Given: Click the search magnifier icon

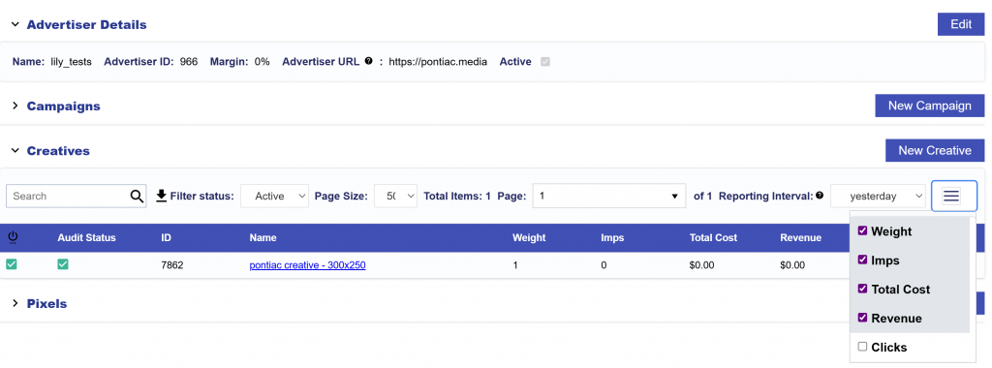Looking at the screenshot, I should pyautogui.click(x=137, y=196).
